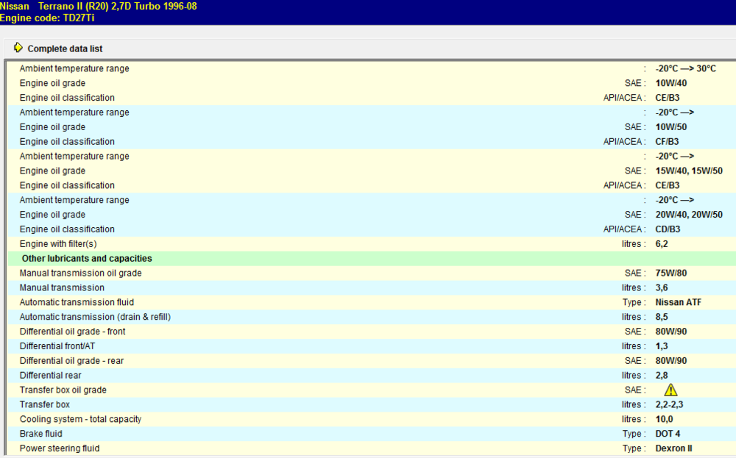Select the 2,2-2,3 transfer box capacity value
736x458 pixels.
[669, 404]
